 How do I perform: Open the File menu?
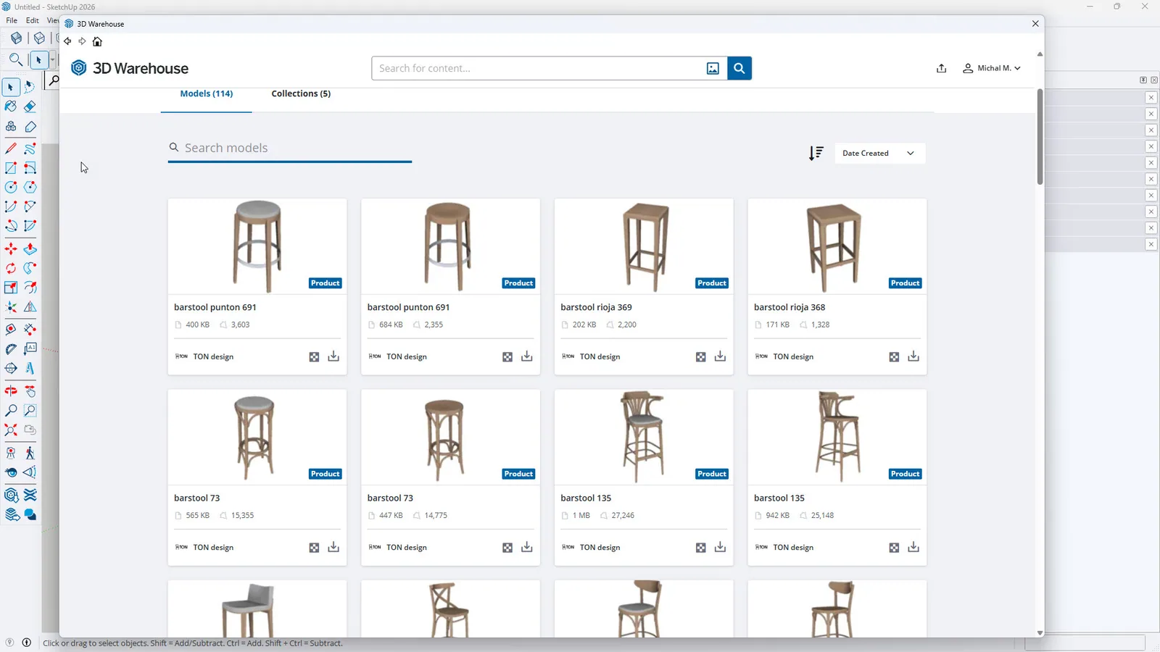(12, 20)
